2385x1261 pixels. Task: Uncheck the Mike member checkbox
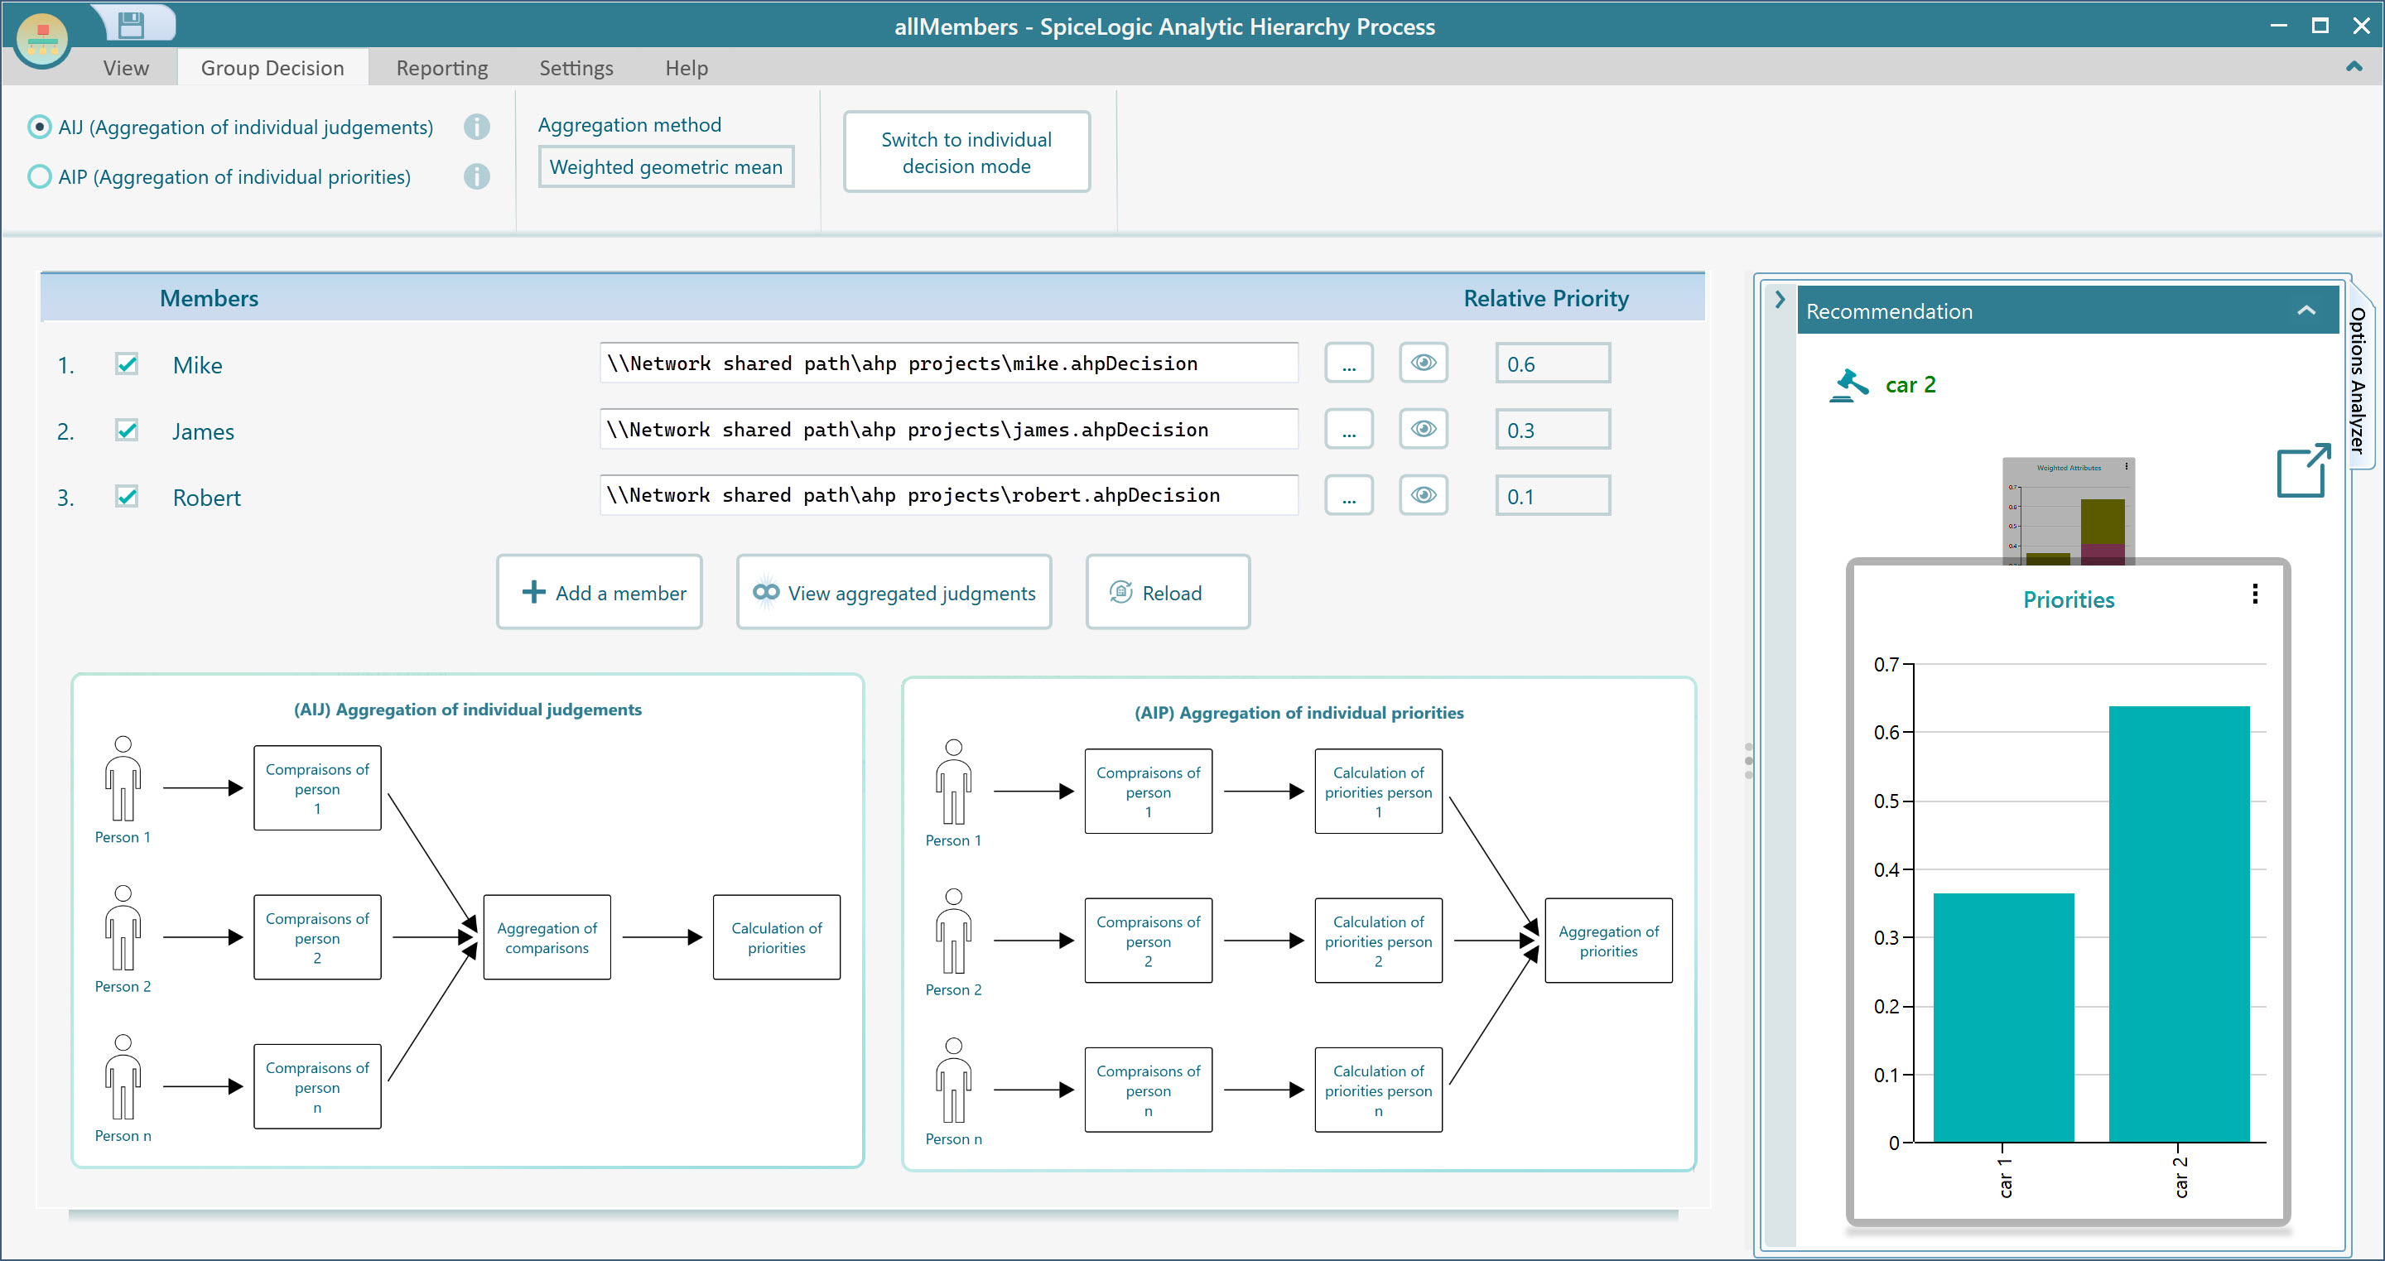[127, 363]
